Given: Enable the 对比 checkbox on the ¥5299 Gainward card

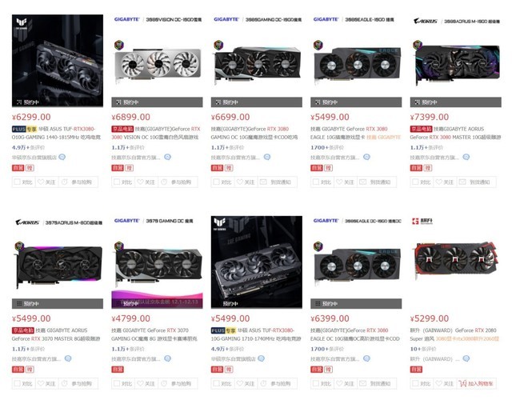Looking at the screenshot, I should pyautogui.click(x=415, y=383).
